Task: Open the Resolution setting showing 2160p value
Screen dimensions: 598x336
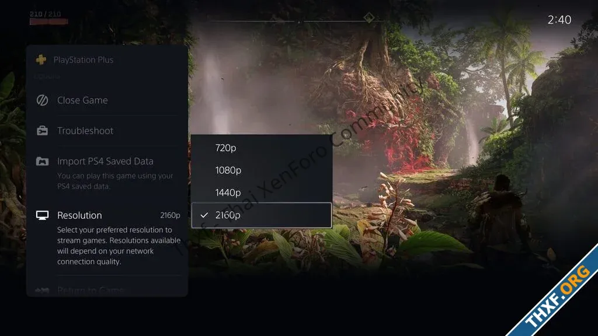Action: (107, 215)
